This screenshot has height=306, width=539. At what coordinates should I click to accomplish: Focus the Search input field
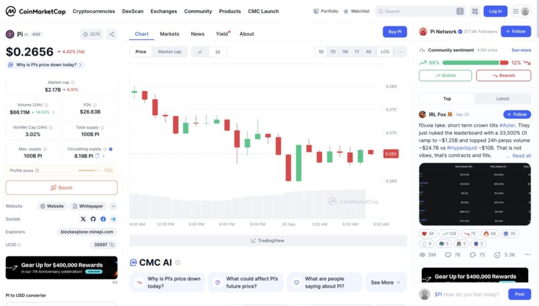(418, 11)
